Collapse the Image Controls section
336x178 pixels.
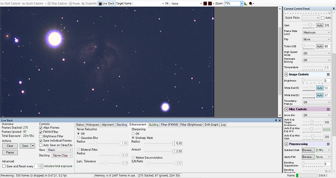click(286, 75)
